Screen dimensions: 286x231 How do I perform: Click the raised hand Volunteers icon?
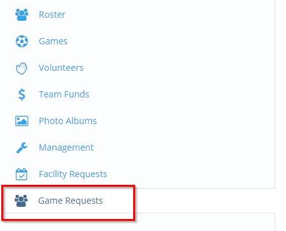click(x=22, y=68)
